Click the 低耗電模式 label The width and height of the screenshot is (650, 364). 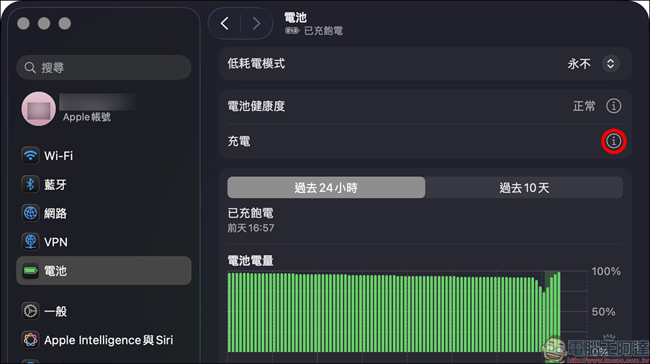[256, 64]
